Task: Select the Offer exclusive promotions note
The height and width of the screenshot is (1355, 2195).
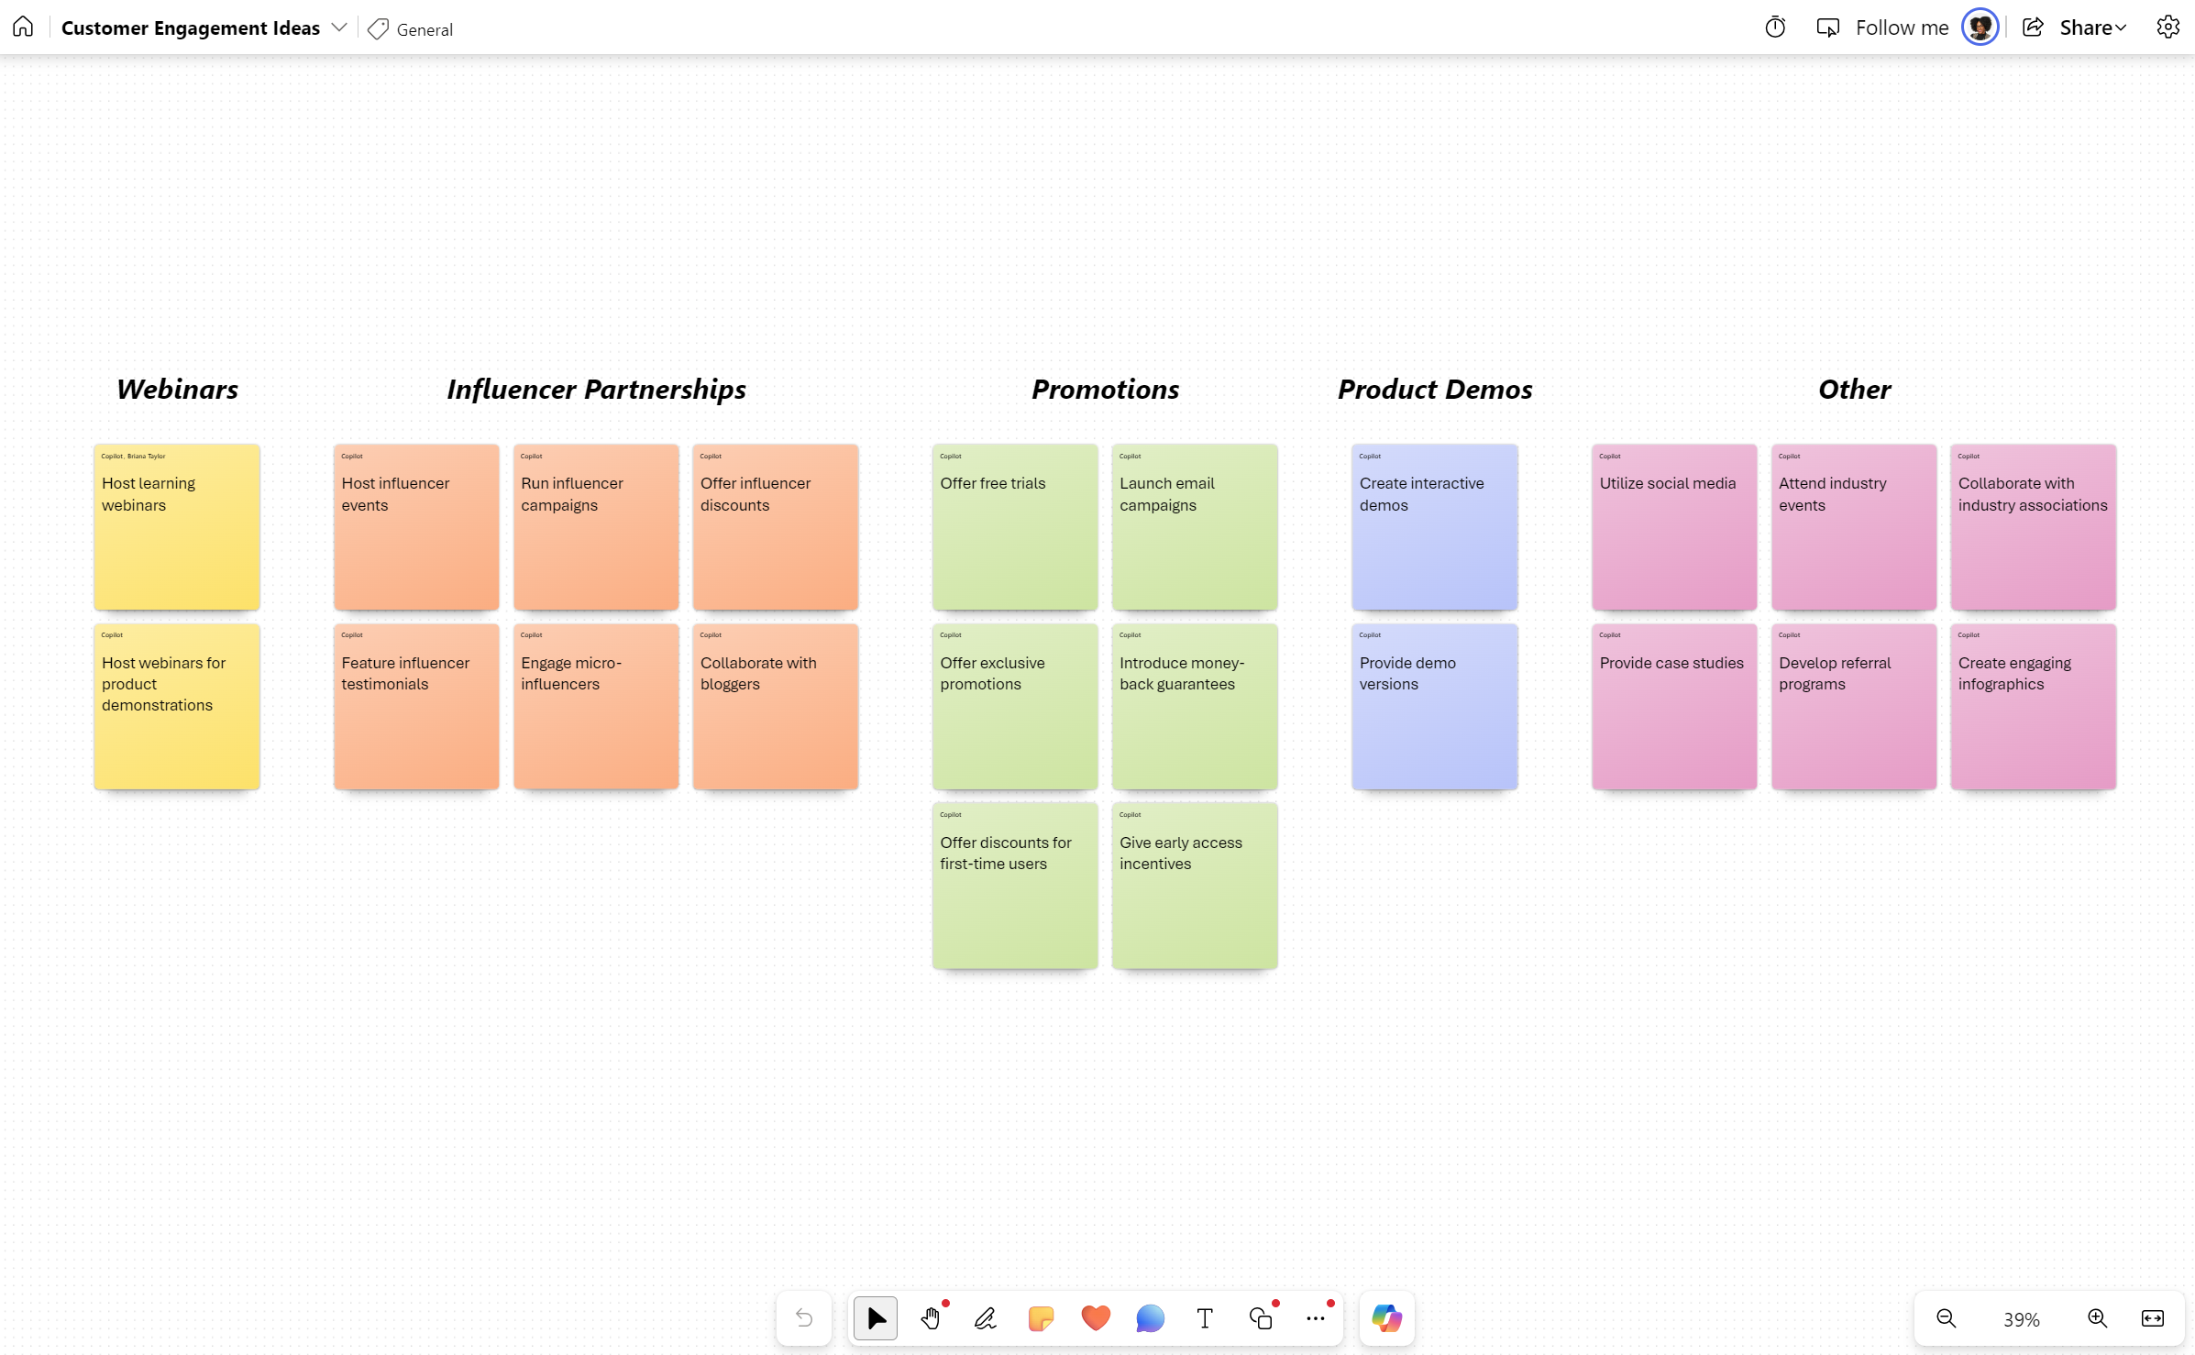Action: [1015, 707]
